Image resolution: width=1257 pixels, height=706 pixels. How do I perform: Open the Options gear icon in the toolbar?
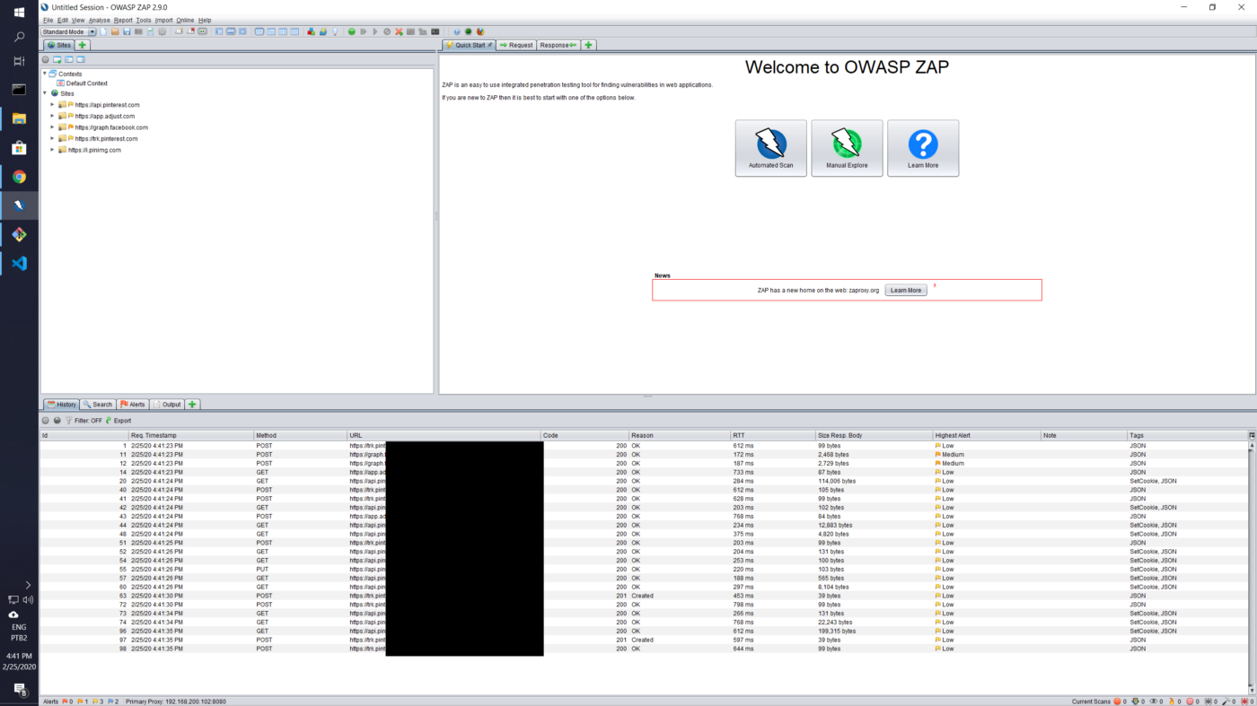pyautogui.click(x=163, y=31)
